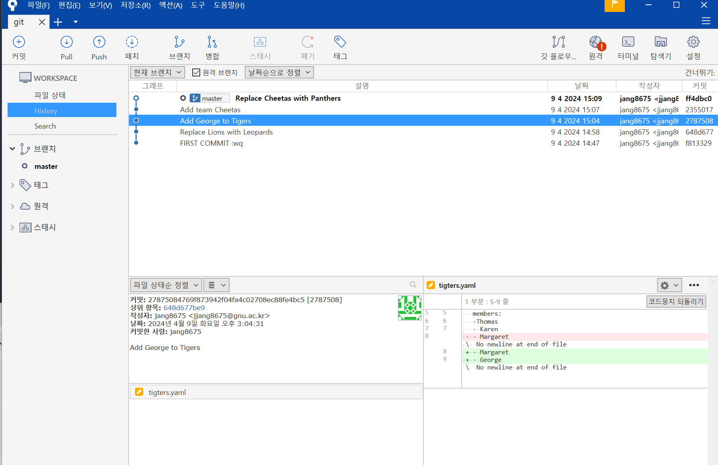The width and height of the screenshot is (718, 465).
Task: Toggle the 원격 브랜치 checkbox
Action: point(196,72)
